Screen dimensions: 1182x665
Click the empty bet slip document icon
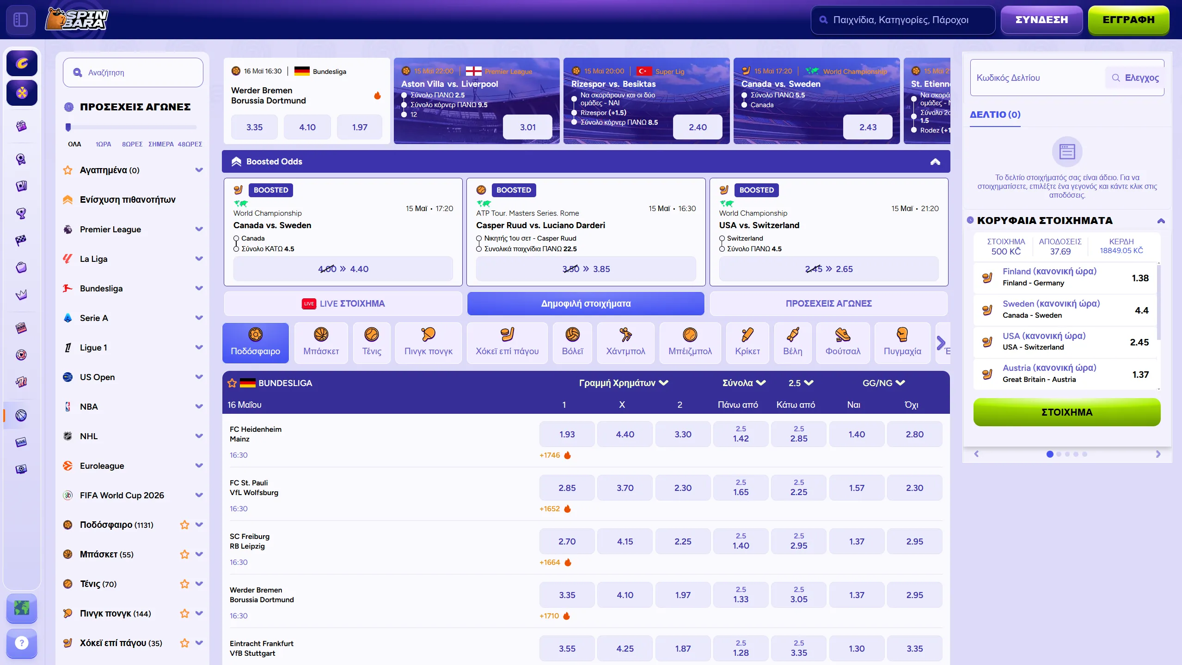(1067, 151)
